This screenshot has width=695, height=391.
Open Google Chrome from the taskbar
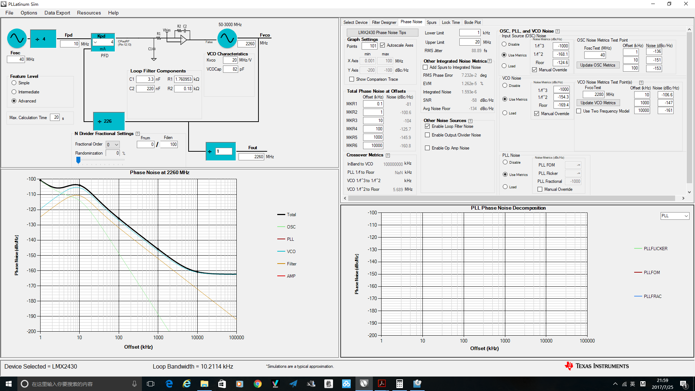[257, 384]
